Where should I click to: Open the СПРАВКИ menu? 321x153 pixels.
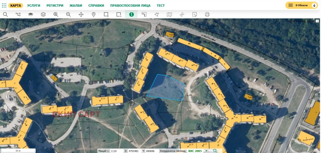pos(96,6)
